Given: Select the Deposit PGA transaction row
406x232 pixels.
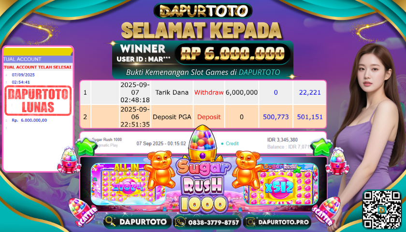Looking at the screenshot, I should tap(203, 116).
